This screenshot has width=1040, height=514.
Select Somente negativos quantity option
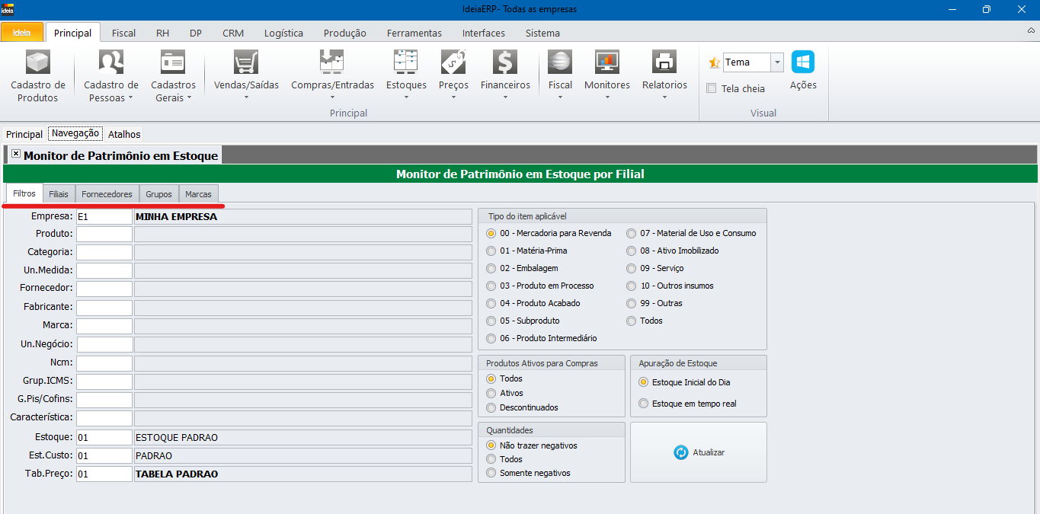pos(491,473)
